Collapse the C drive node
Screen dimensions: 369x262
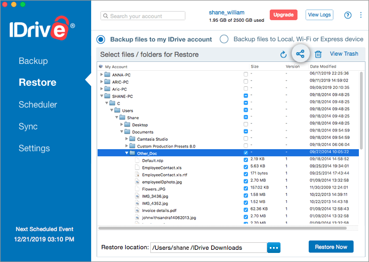tap(107, 103)
